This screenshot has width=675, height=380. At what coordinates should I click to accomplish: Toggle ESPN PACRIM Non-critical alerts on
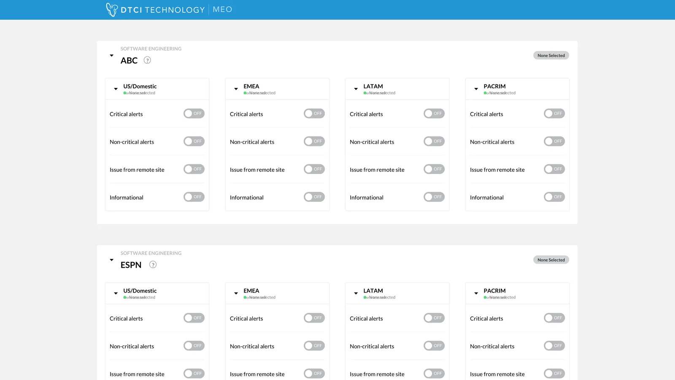click(x=554, y=346)
